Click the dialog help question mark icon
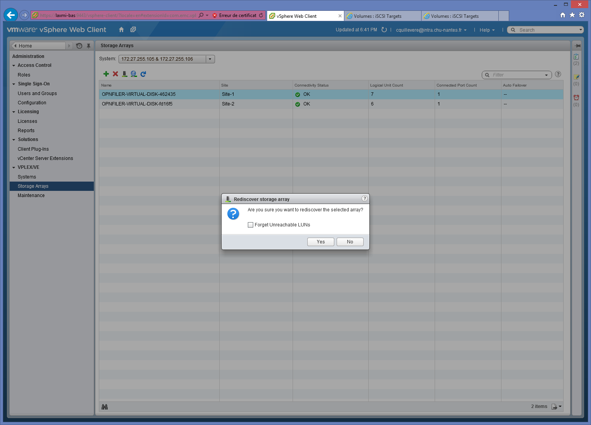 click(364, 199)
